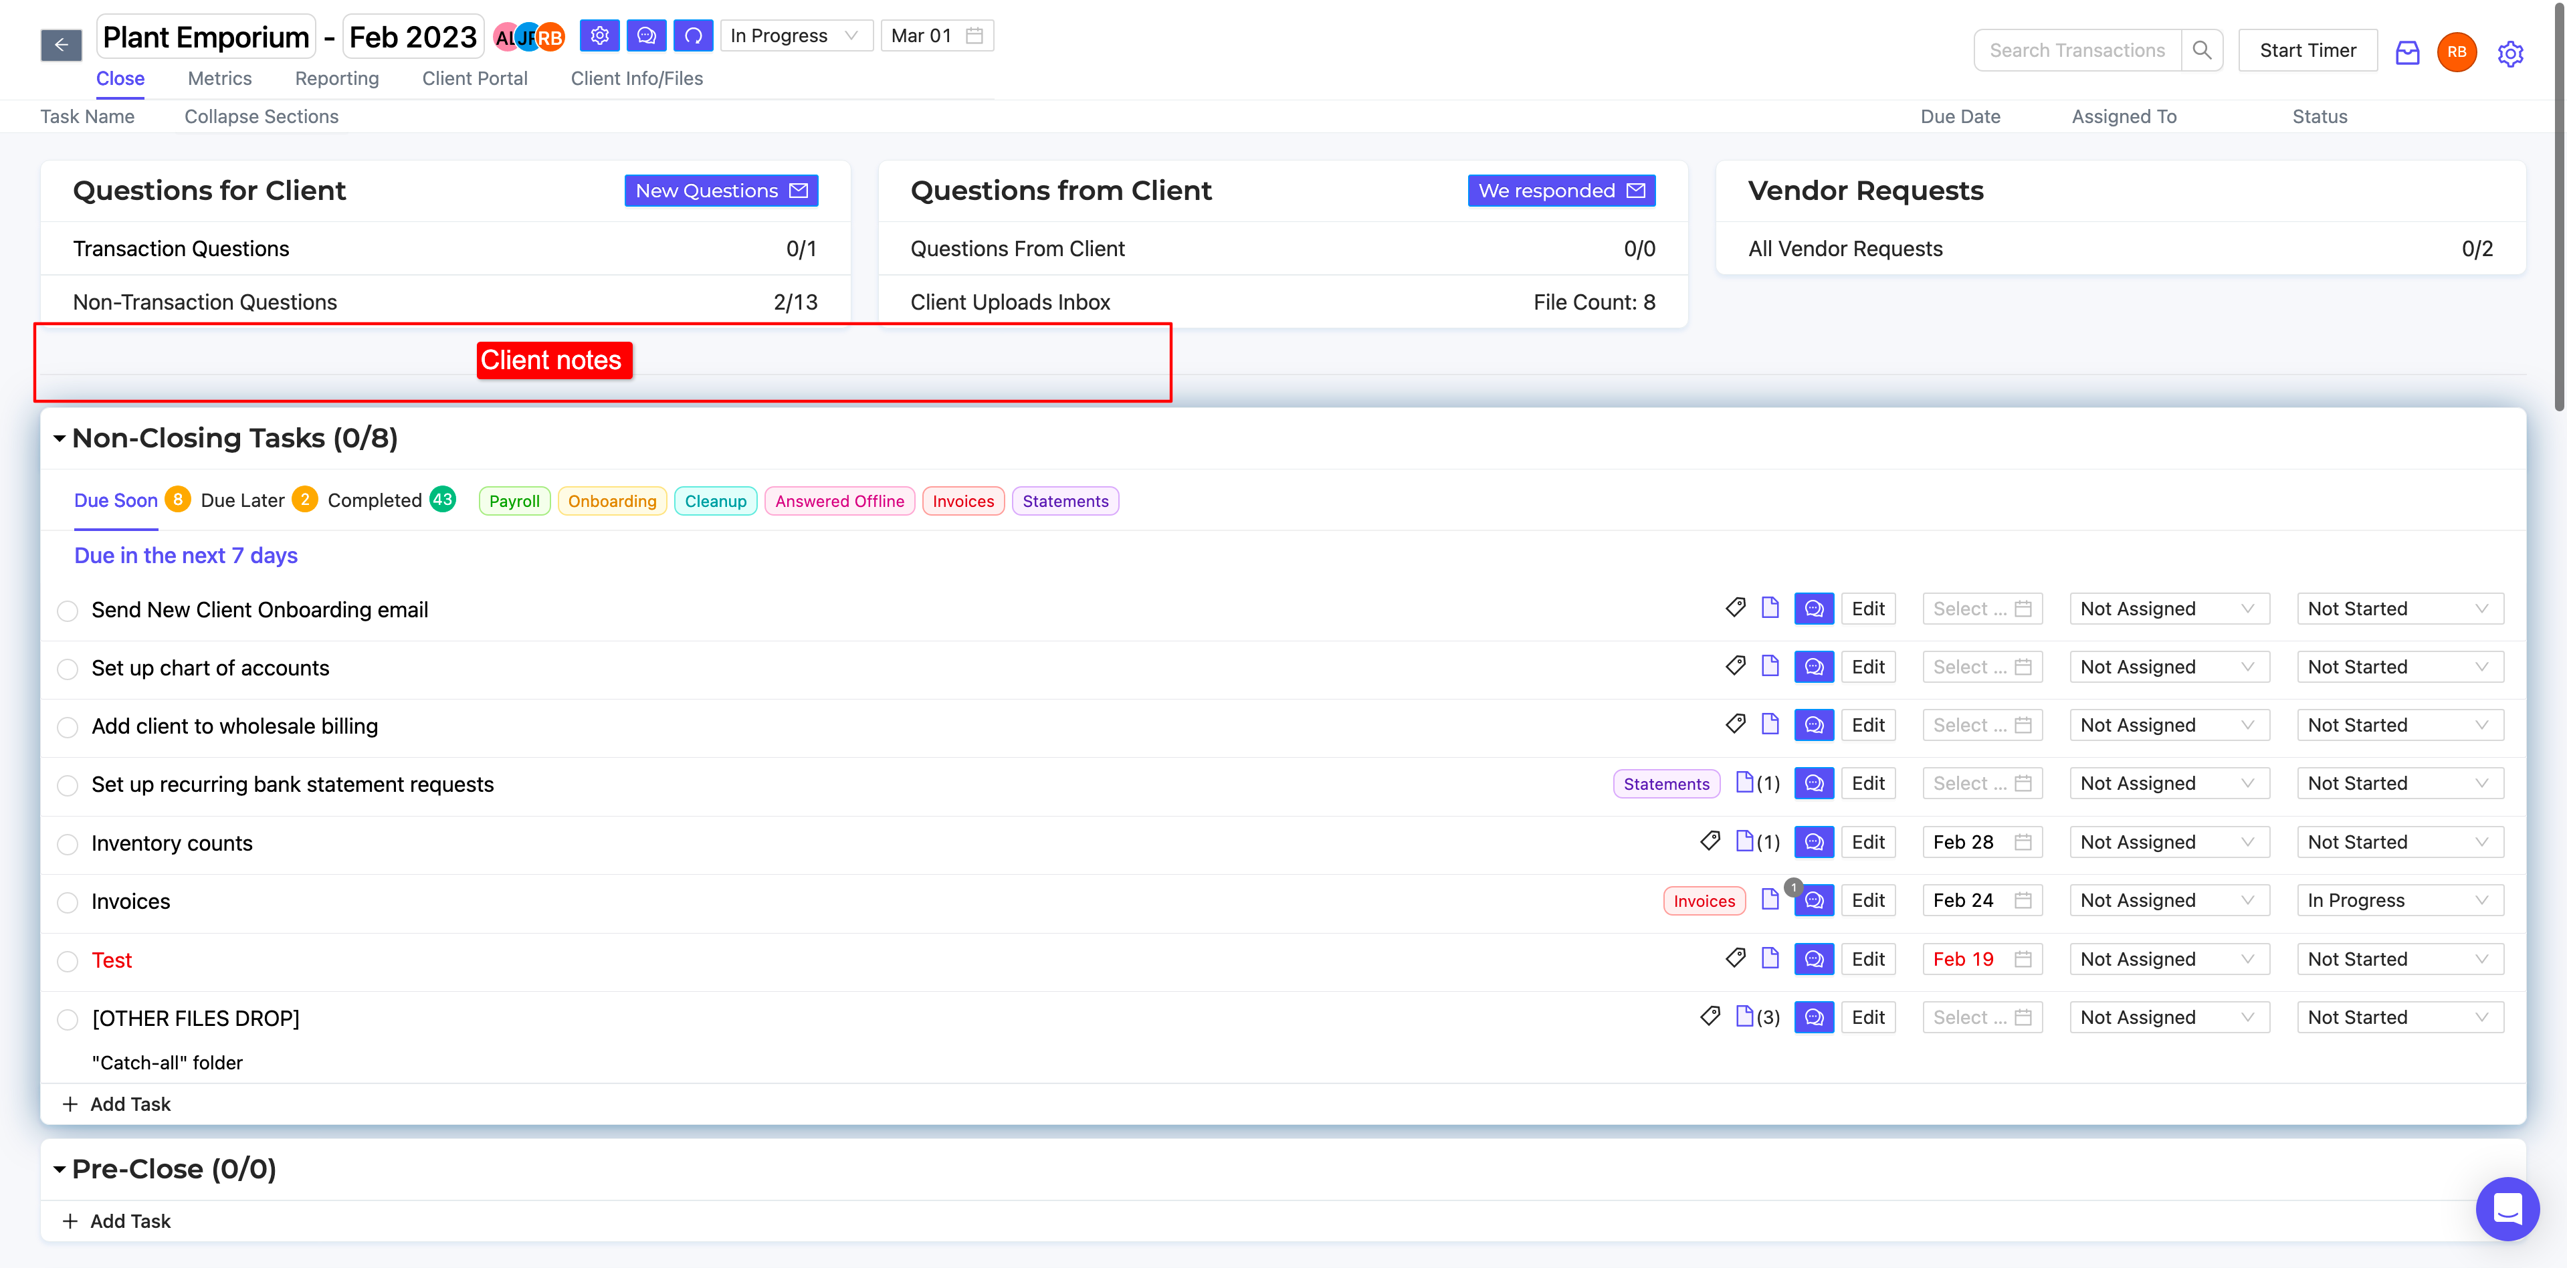
Task: Switch to the Metrics tab
Action: click(219, 79)
